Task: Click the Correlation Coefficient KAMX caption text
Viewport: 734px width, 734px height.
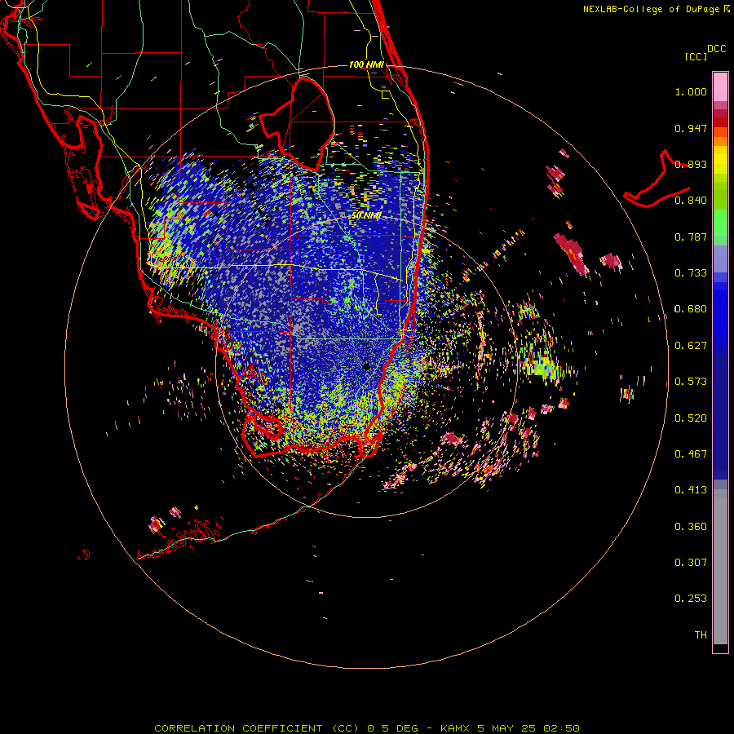Action: [367, 728]
